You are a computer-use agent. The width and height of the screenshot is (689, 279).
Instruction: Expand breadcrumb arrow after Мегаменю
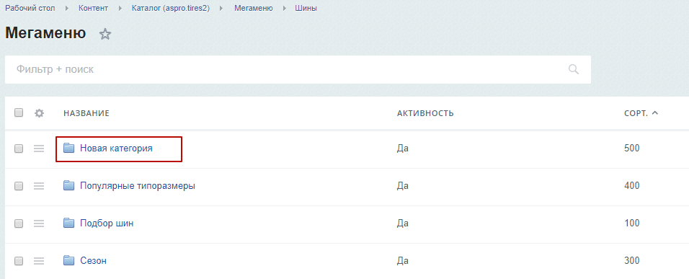284,9
